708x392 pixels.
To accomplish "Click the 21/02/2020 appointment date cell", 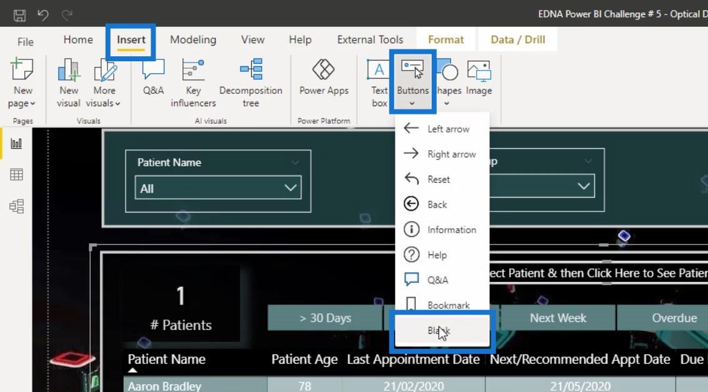I will click(x=414, y=386).
